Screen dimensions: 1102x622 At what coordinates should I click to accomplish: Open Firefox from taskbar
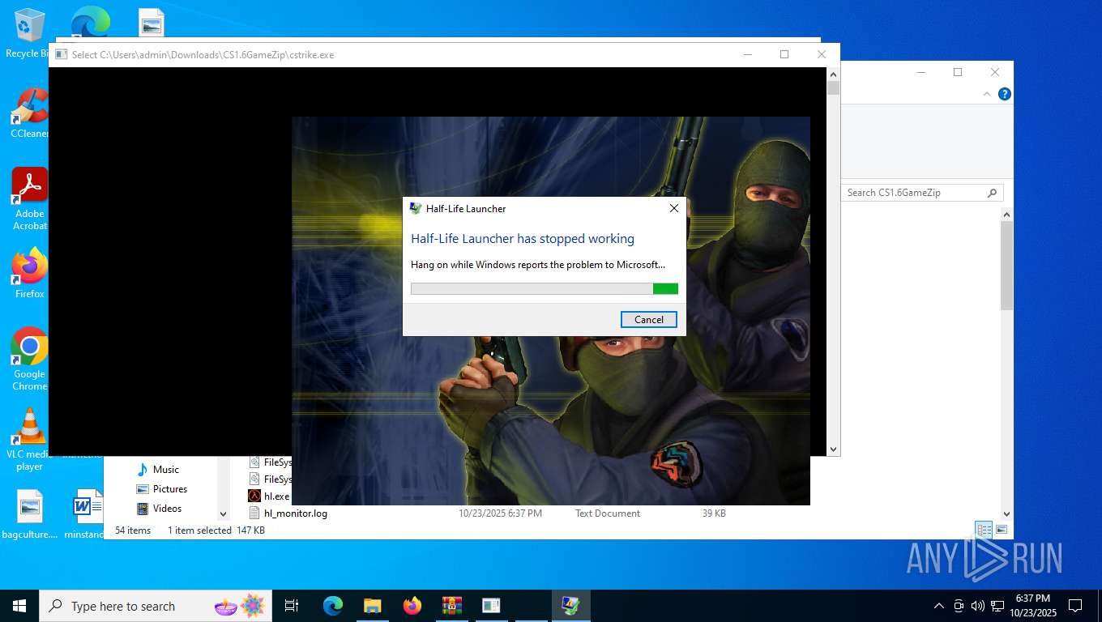(x=412, y=606)
